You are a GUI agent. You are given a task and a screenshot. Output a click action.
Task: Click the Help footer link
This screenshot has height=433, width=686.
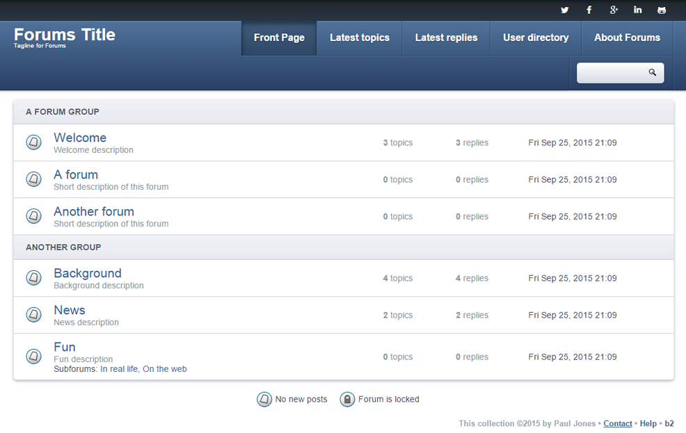tap(648, 423)
